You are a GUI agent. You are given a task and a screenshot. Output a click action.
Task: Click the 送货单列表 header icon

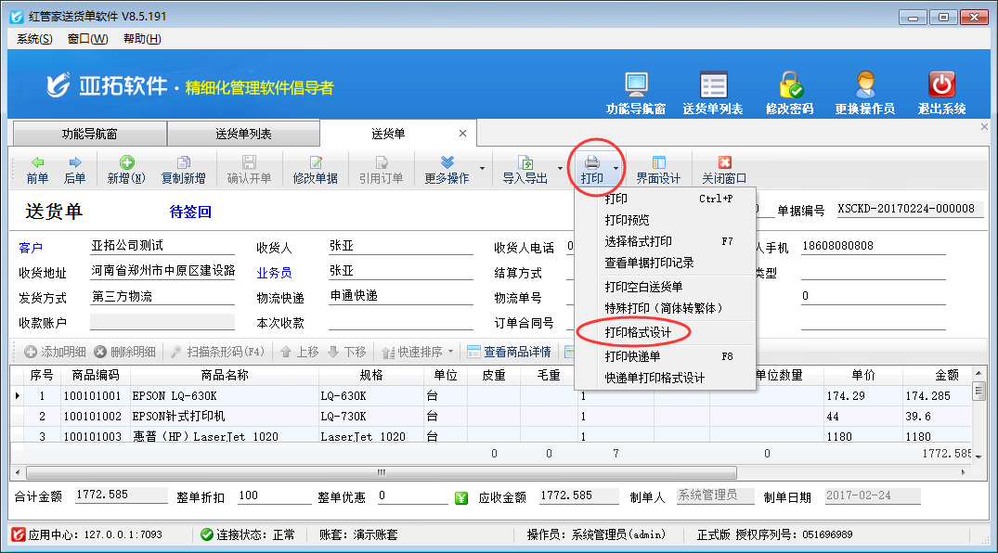(x=713, y=85)
